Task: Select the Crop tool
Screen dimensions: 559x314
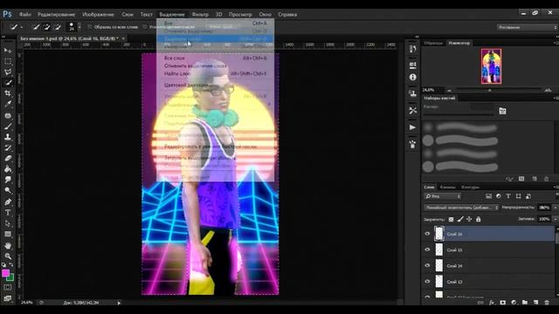Action: click(8, 93)
